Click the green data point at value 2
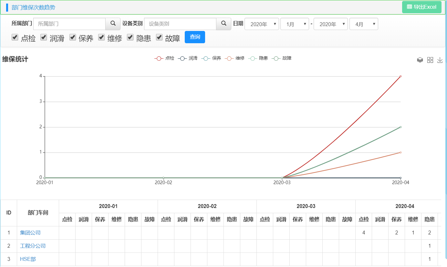 (400, 127)
